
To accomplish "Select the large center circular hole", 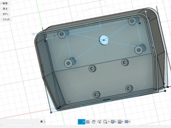I will tap(104, 40).
